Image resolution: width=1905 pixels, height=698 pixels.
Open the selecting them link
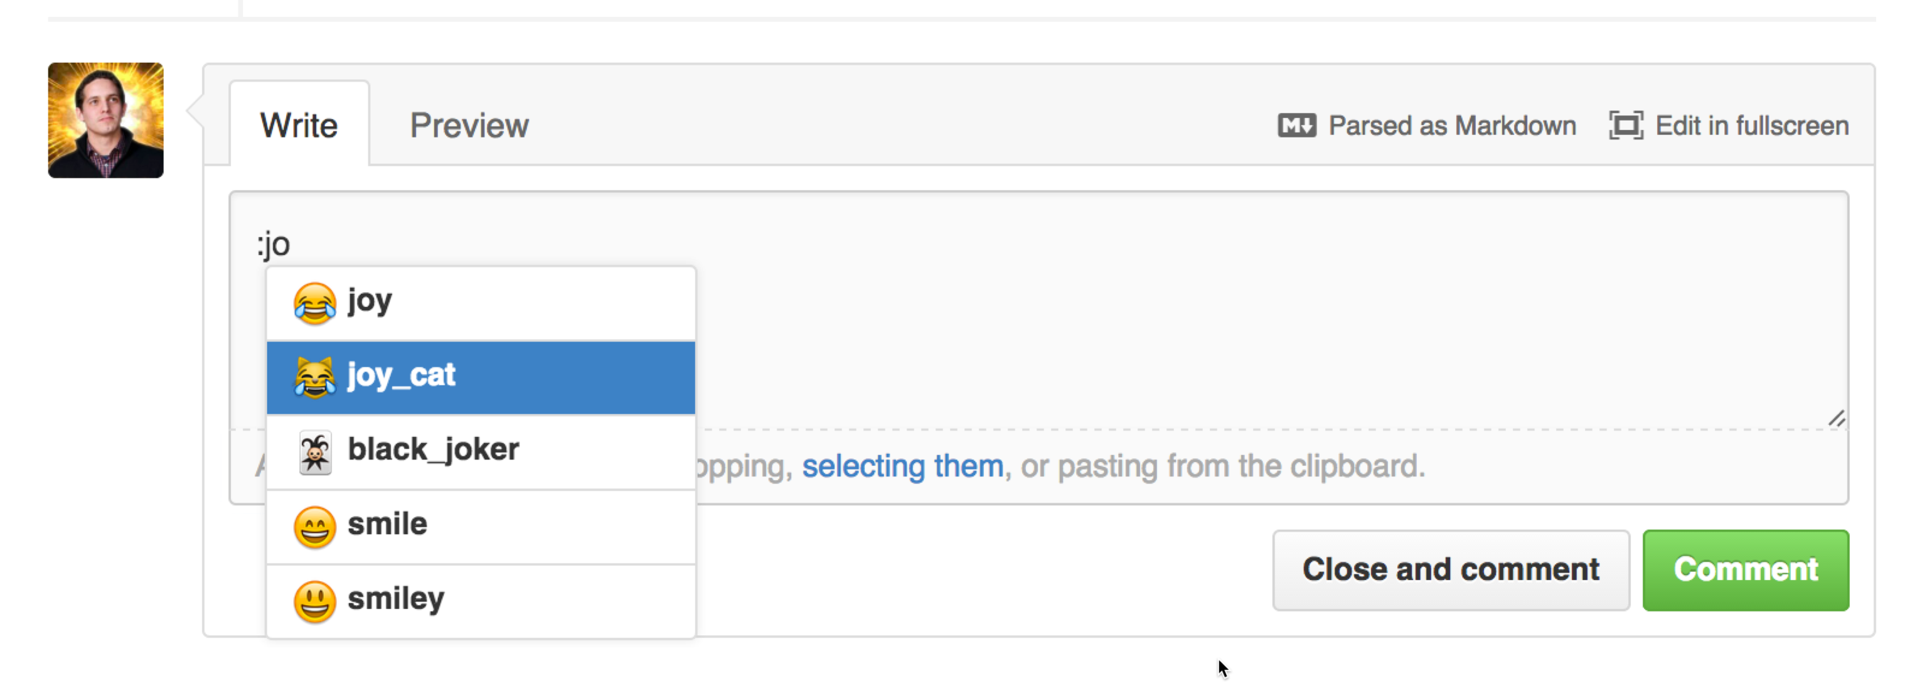pyautogui.click(x=902, y=466)
